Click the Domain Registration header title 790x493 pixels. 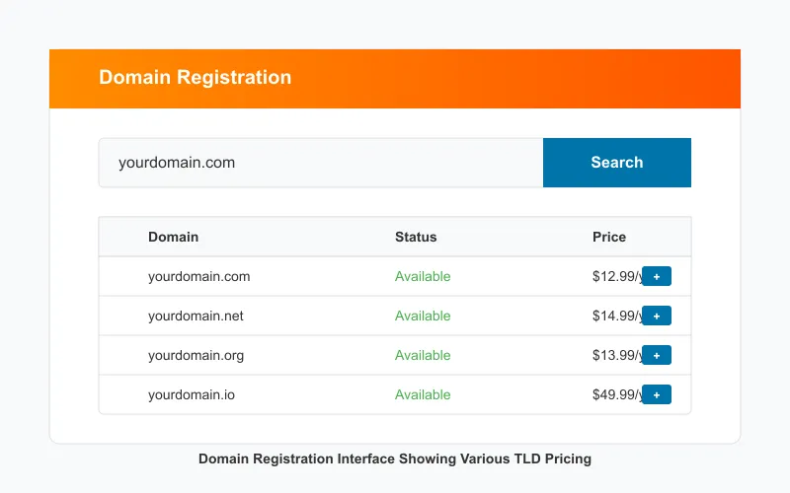[x=195, y=78]
